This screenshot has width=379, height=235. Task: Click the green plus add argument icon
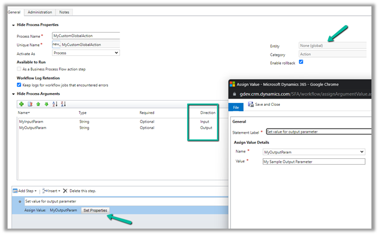tap(22, 104)
